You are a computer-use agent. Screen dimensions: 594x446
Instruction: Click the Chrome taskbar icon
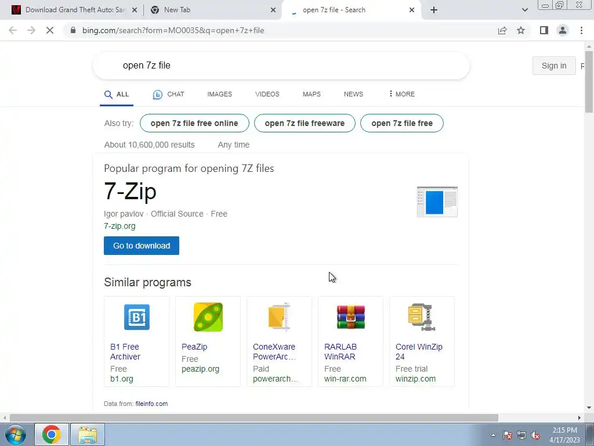[52, 434]
